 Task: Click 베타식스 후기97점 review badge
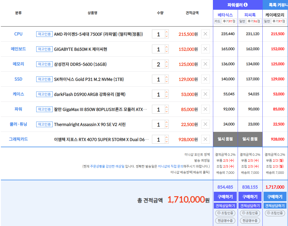(229, 21)
